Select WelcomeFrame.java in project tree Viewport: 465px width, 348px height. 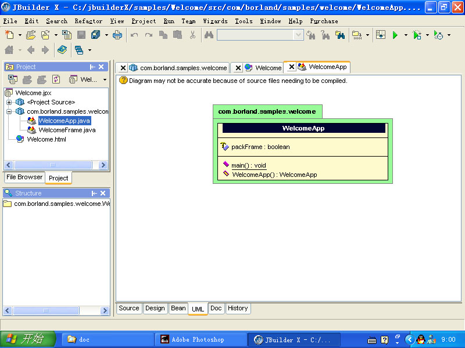tap(67, 130)
